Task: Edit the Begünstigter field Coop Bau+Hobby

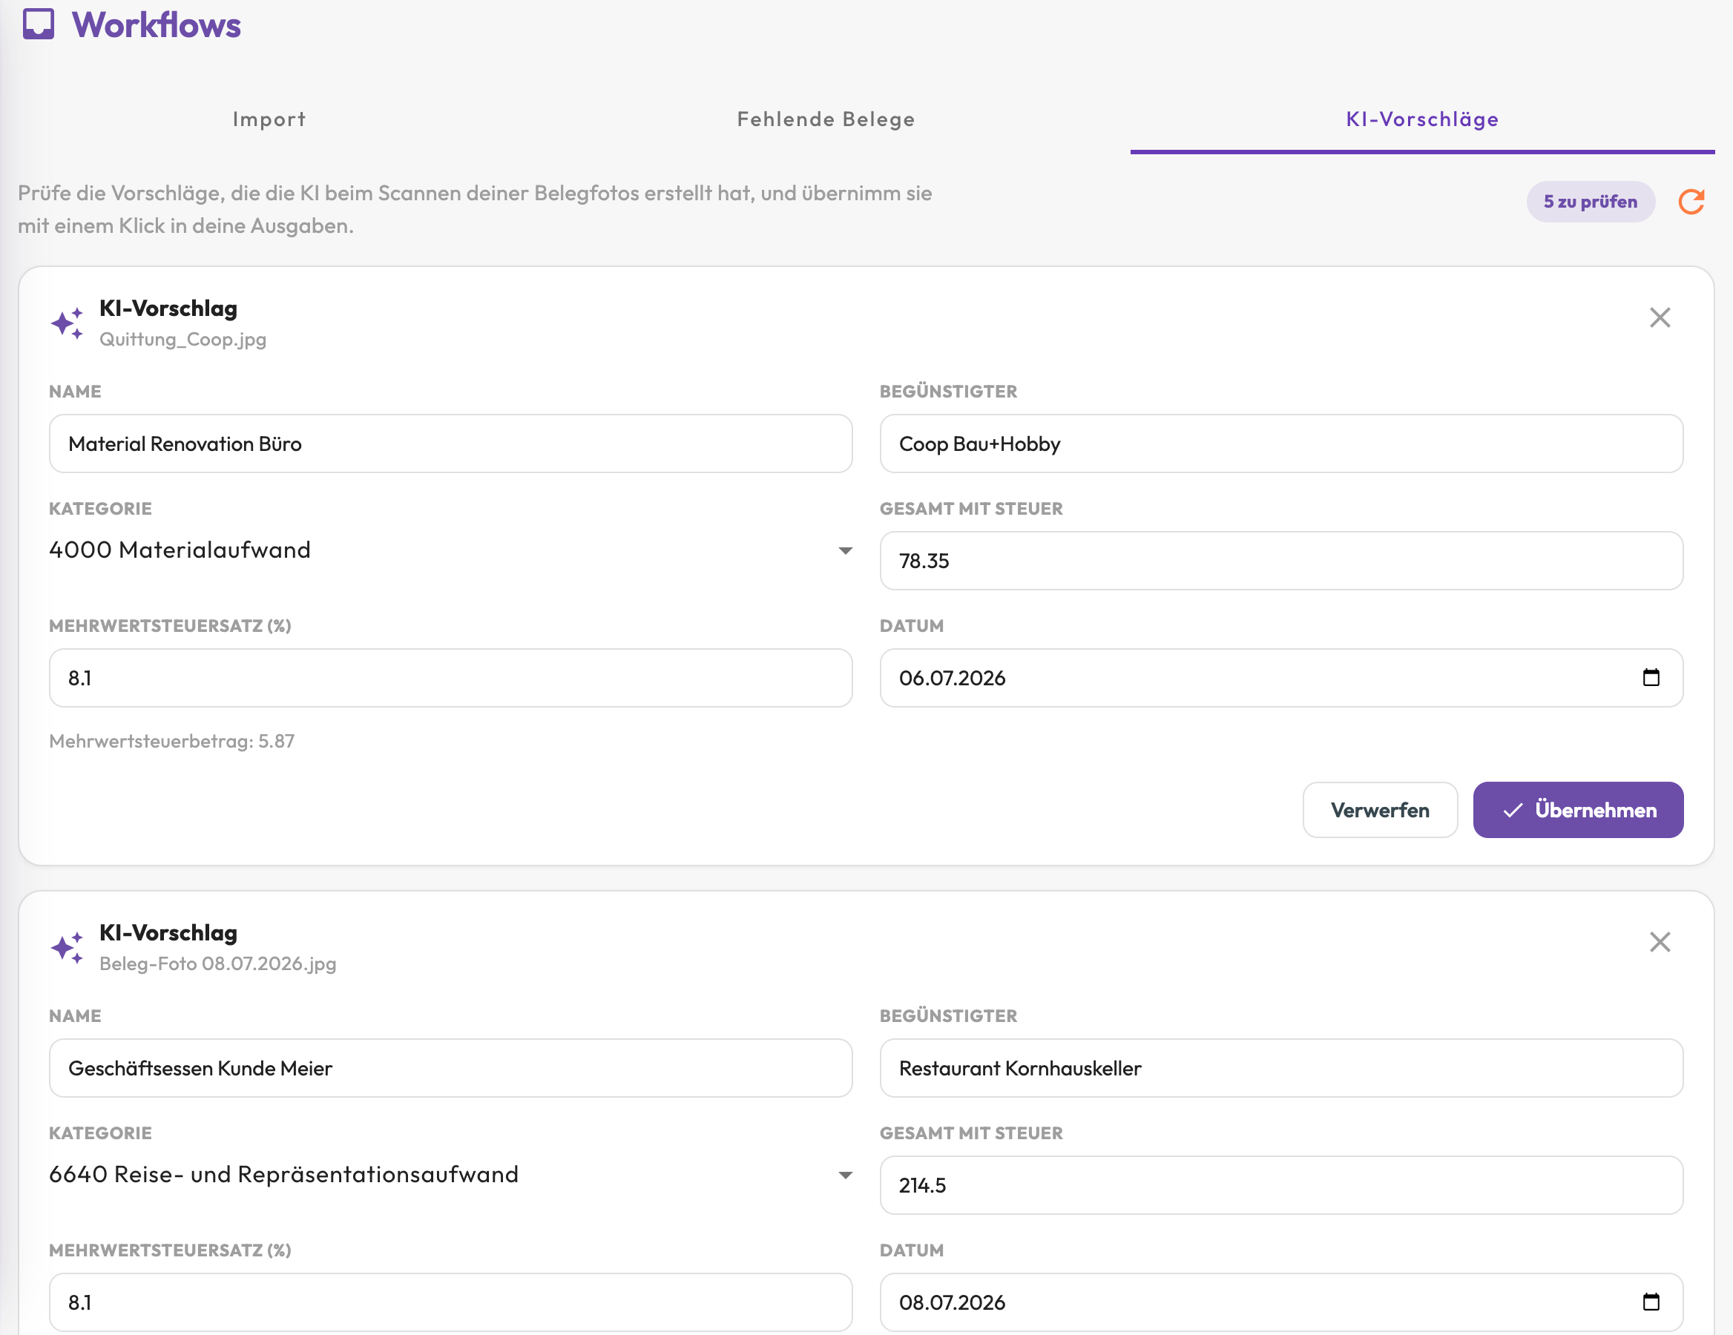Action: click(x=1281, y=444)
